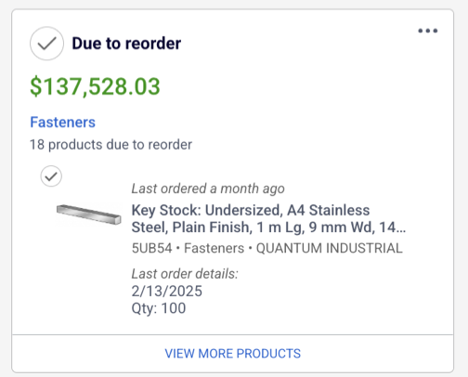468x377 pixels.
Task: Click Fasteners in the product subtitle line
Action: (214, 248)
